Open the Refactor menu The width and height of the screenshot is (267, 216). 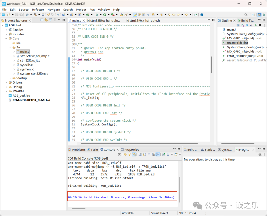38,10
